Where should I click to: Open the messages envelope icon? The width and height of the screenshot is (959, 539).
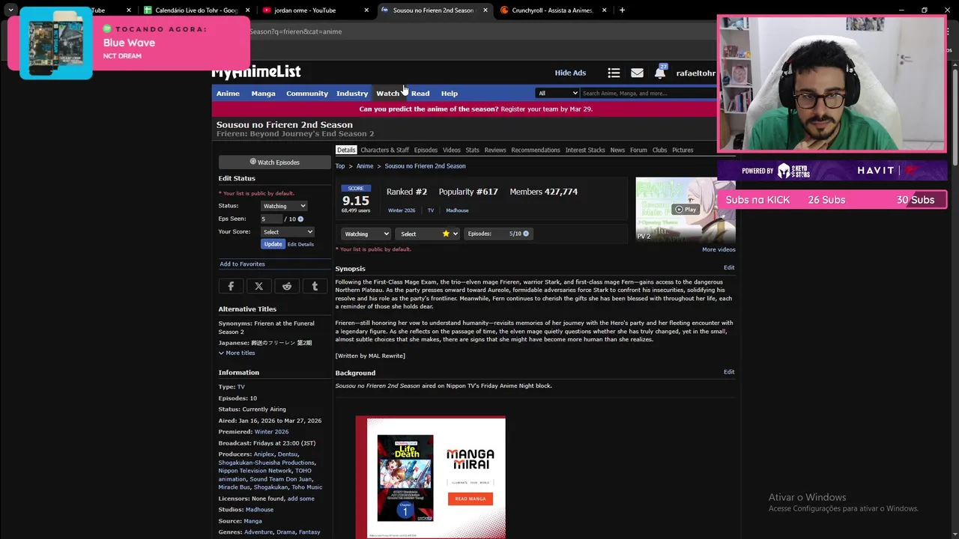tap(637, 73)
